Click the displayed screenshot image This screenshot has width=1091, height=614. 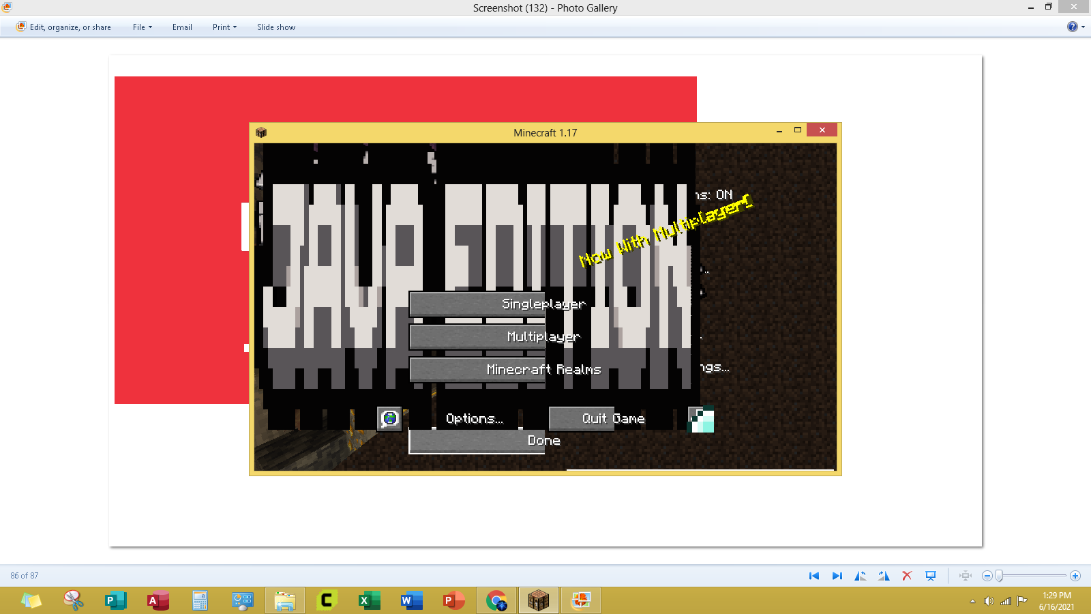[x=545, y=300]
